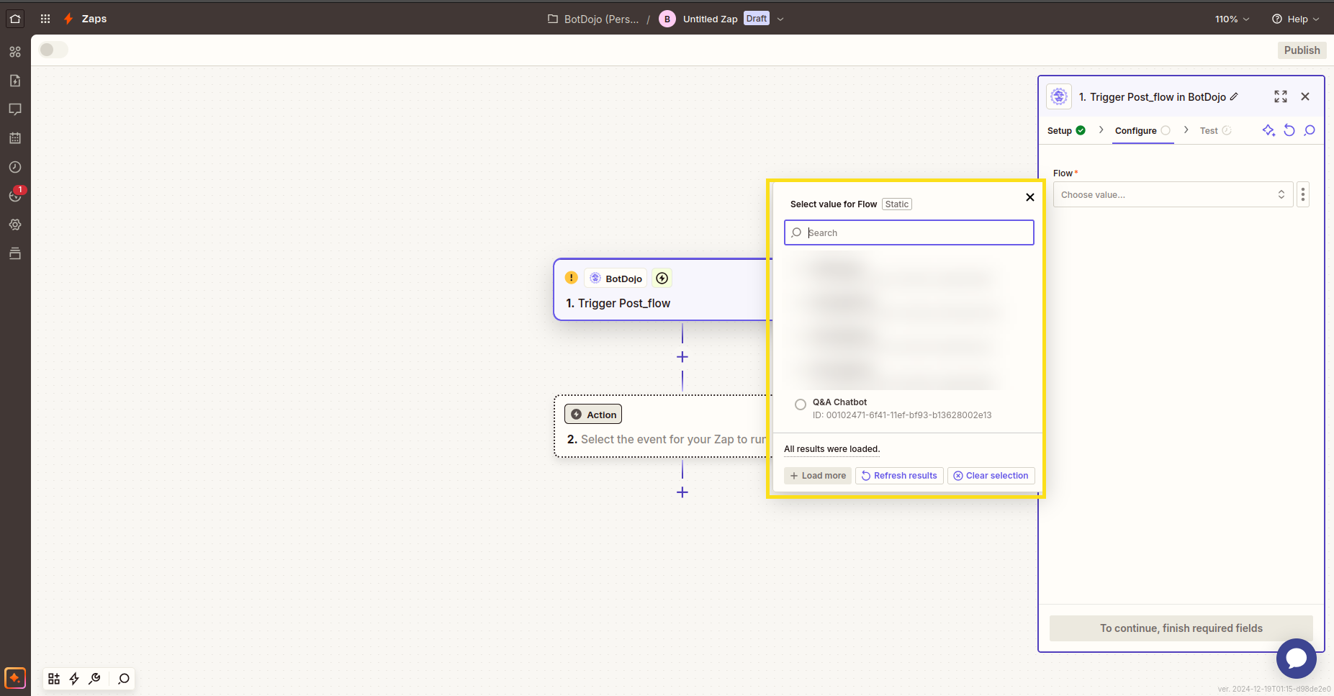This screenshot has height=696, width=1334.
Task: Switch to the Test tab
Action: pos(1216,130)
